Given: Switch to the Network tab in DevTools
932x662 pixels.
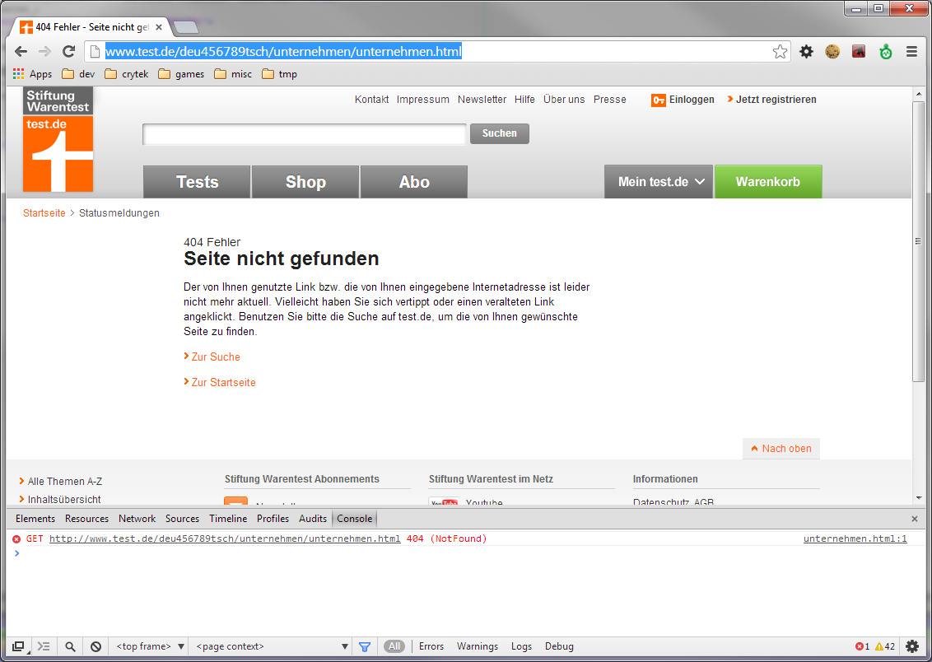Looking at the screenshot, I should pos(137,519).
